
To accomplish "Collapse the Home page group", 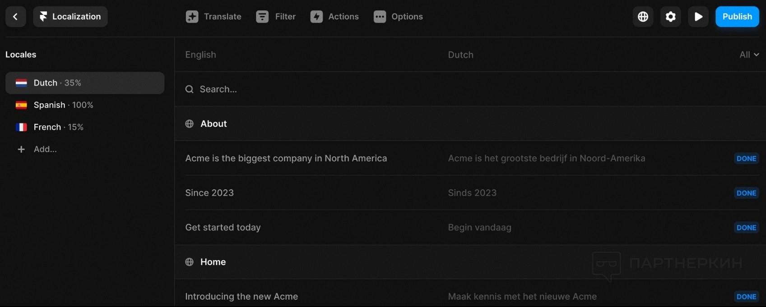I will pyautogui.click(x=213, y=262).
